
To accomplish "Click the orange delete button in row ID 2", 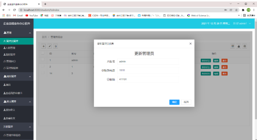I will click(224, 67).
